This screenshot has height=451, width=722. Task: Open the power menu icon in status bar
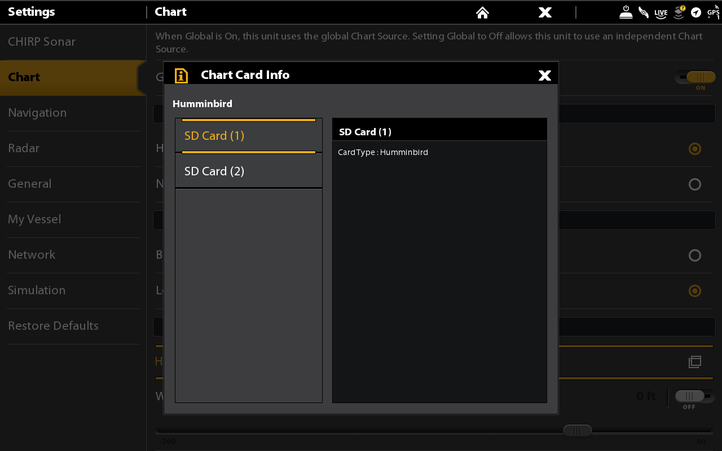point(626,12)
